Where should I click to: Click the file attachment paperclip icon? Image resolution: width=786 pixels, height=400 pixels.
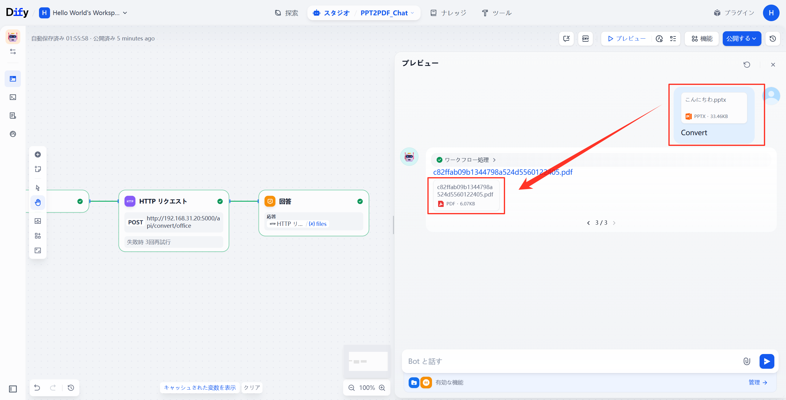[747, 361]
